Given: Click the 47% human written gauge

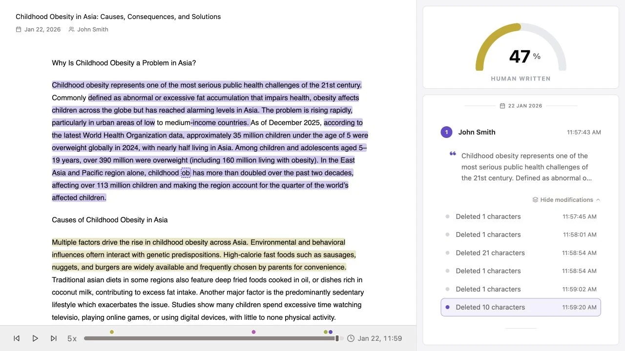Looking at the screenshot, I should [x=521, y=48].
